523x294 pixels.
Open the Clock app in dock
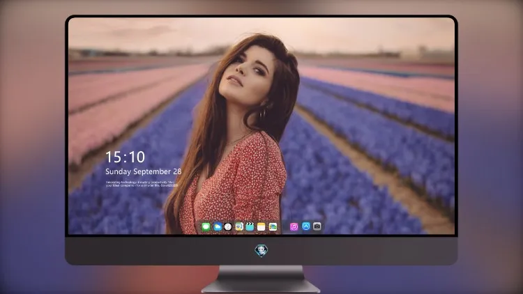pos(228,227)
